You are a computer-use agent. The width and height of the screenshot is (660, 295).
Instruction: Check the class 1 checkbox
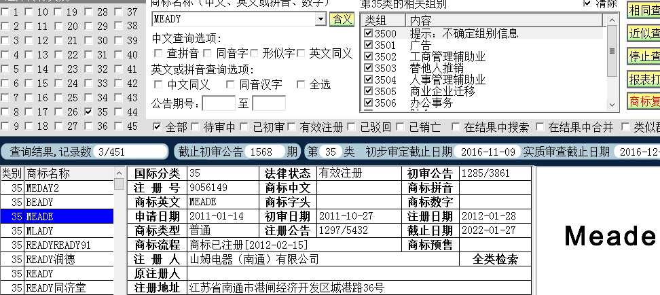pos(5,12)
